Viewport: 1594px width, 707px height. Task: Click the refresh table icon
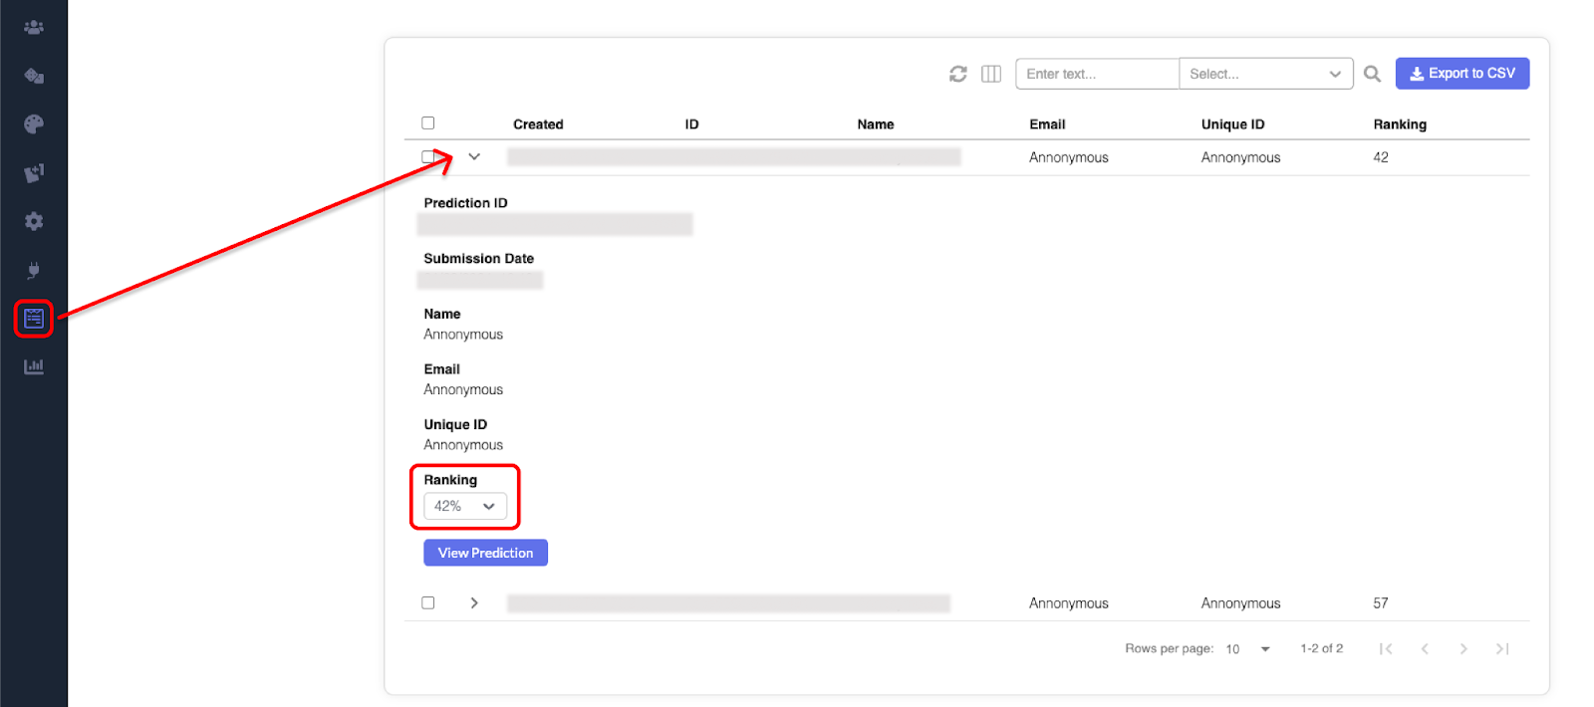click(x=958, y=74)
